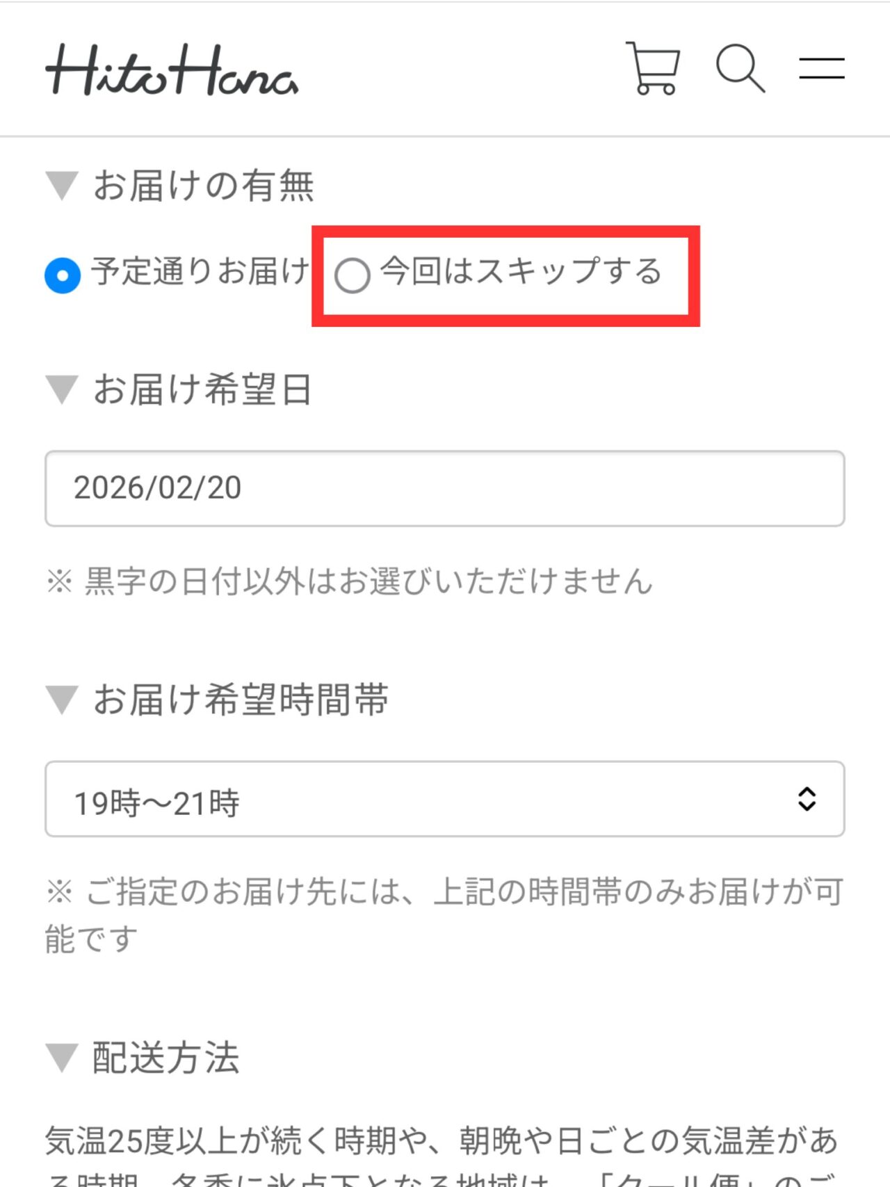Select the 予定通りお届け radio button
The height and width of the screenshot is (1187, 890).
(x=63, y=275)
